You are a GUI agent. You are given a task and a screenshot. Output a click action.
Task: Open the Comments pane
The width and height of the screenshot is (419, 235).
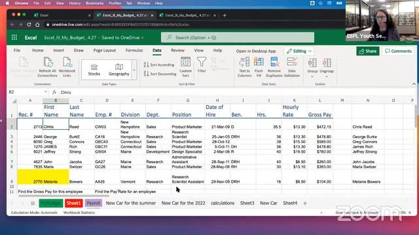click(398, 51)
